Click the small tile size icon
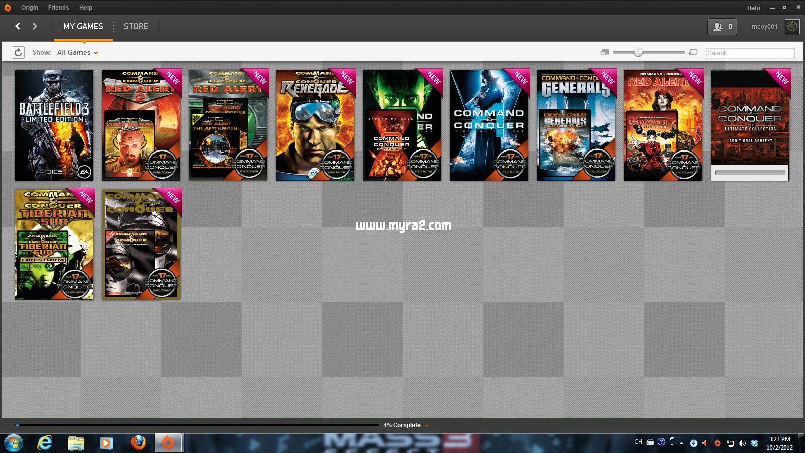The image size is (805, 453). pos(605,52)
